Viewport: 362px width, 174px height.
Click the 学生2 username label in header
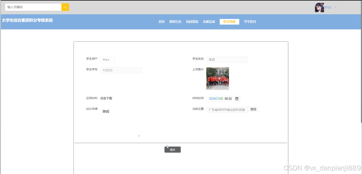click(x=328, y=7)
